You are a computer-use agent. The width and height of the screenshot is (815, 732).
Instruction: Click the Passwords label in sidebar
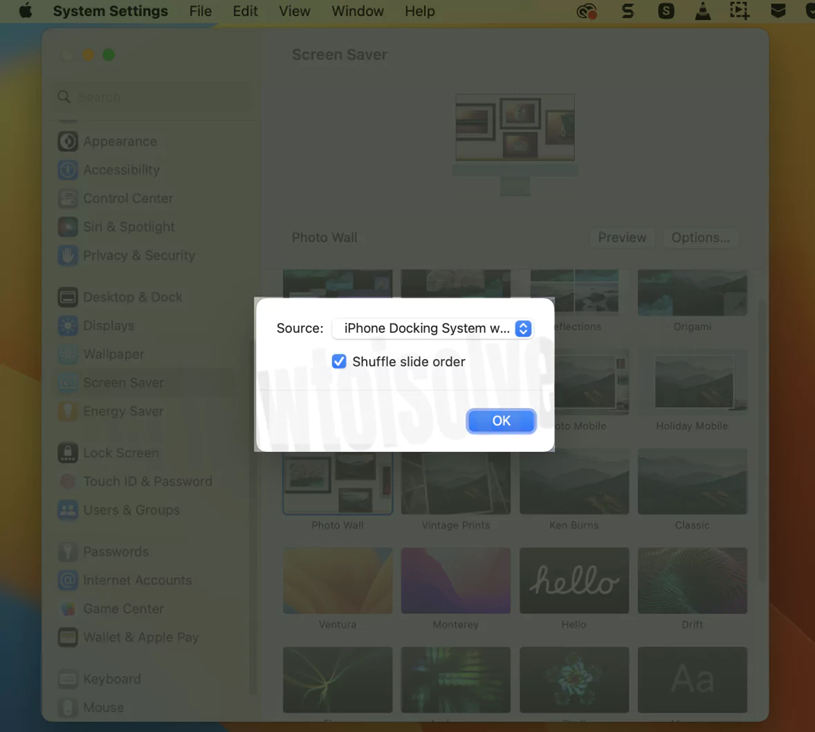click(116, 551)
